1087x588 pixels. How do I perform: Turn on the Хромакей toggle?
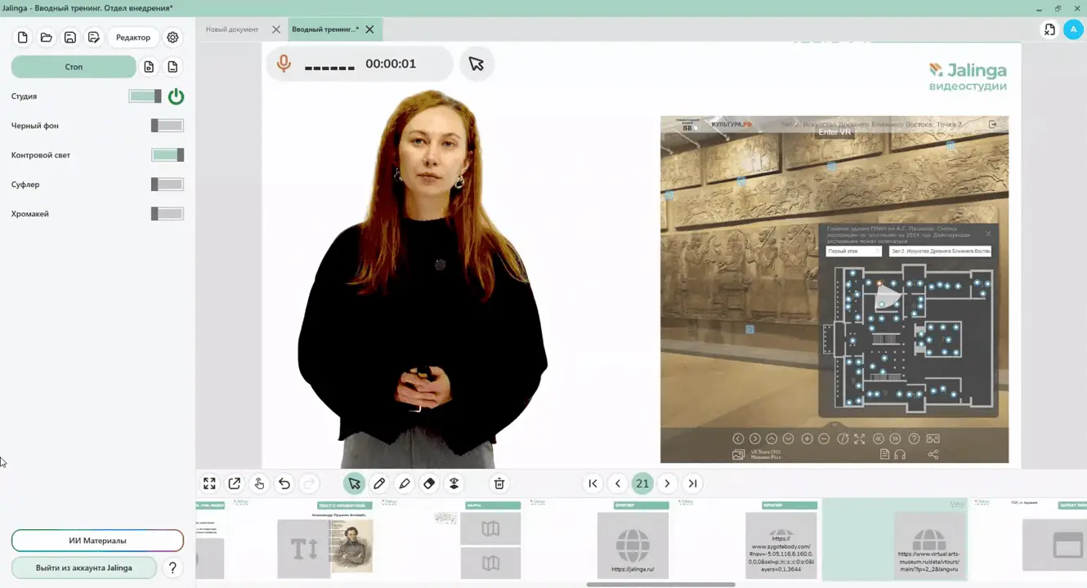point(168,214)
